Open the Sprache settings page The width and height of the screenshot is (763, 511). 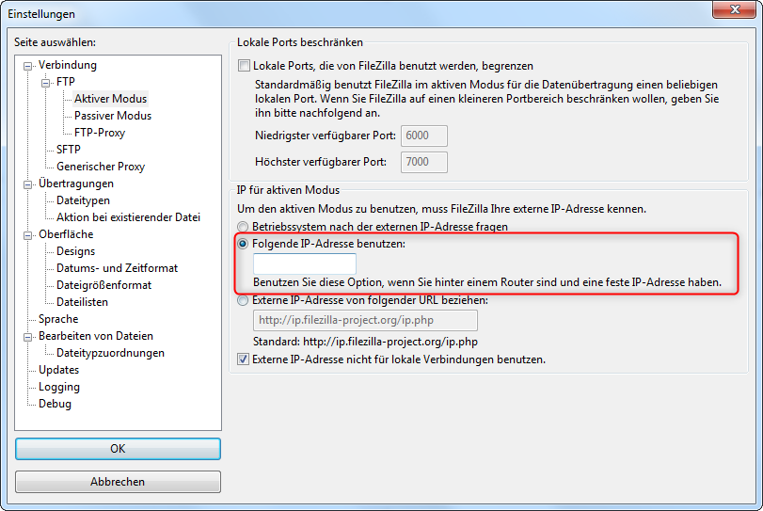(58, 319)
